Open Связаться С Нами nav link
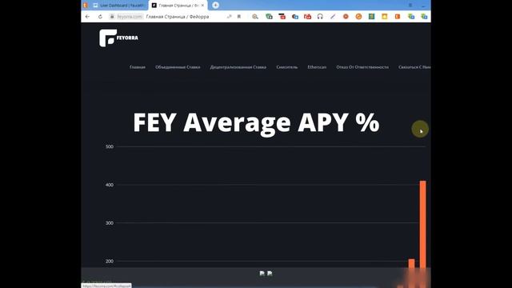The width and height of the screenshot is (512, 288). pyautogui.click(x=414, y=67)
